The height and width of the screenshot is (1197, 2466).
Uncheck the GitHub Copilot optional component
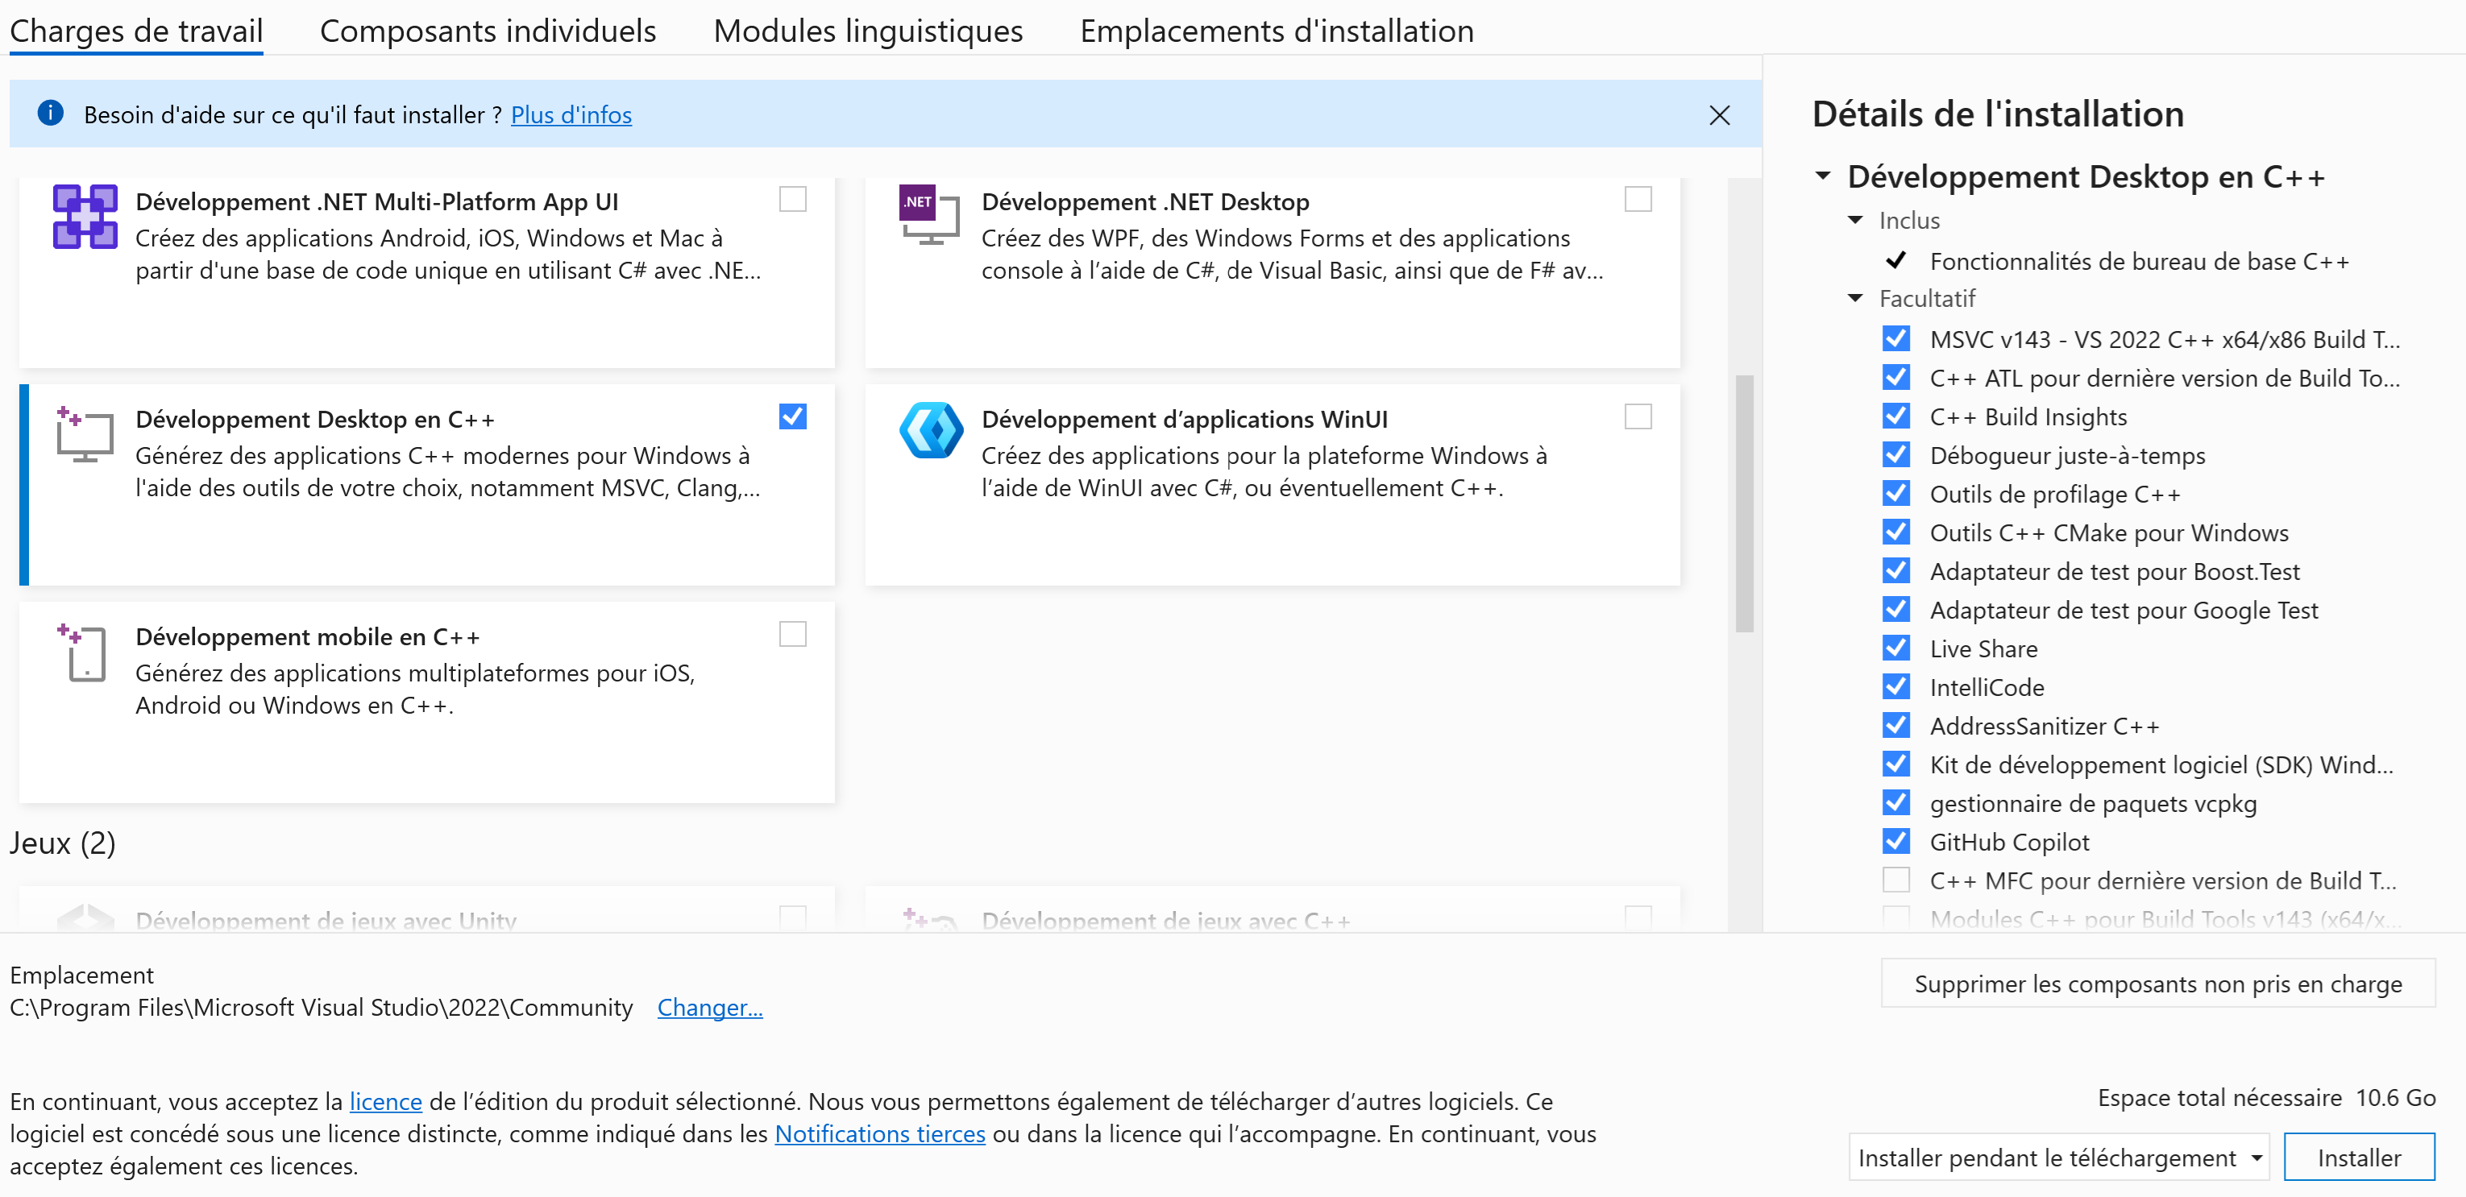tap(1895, 842)
